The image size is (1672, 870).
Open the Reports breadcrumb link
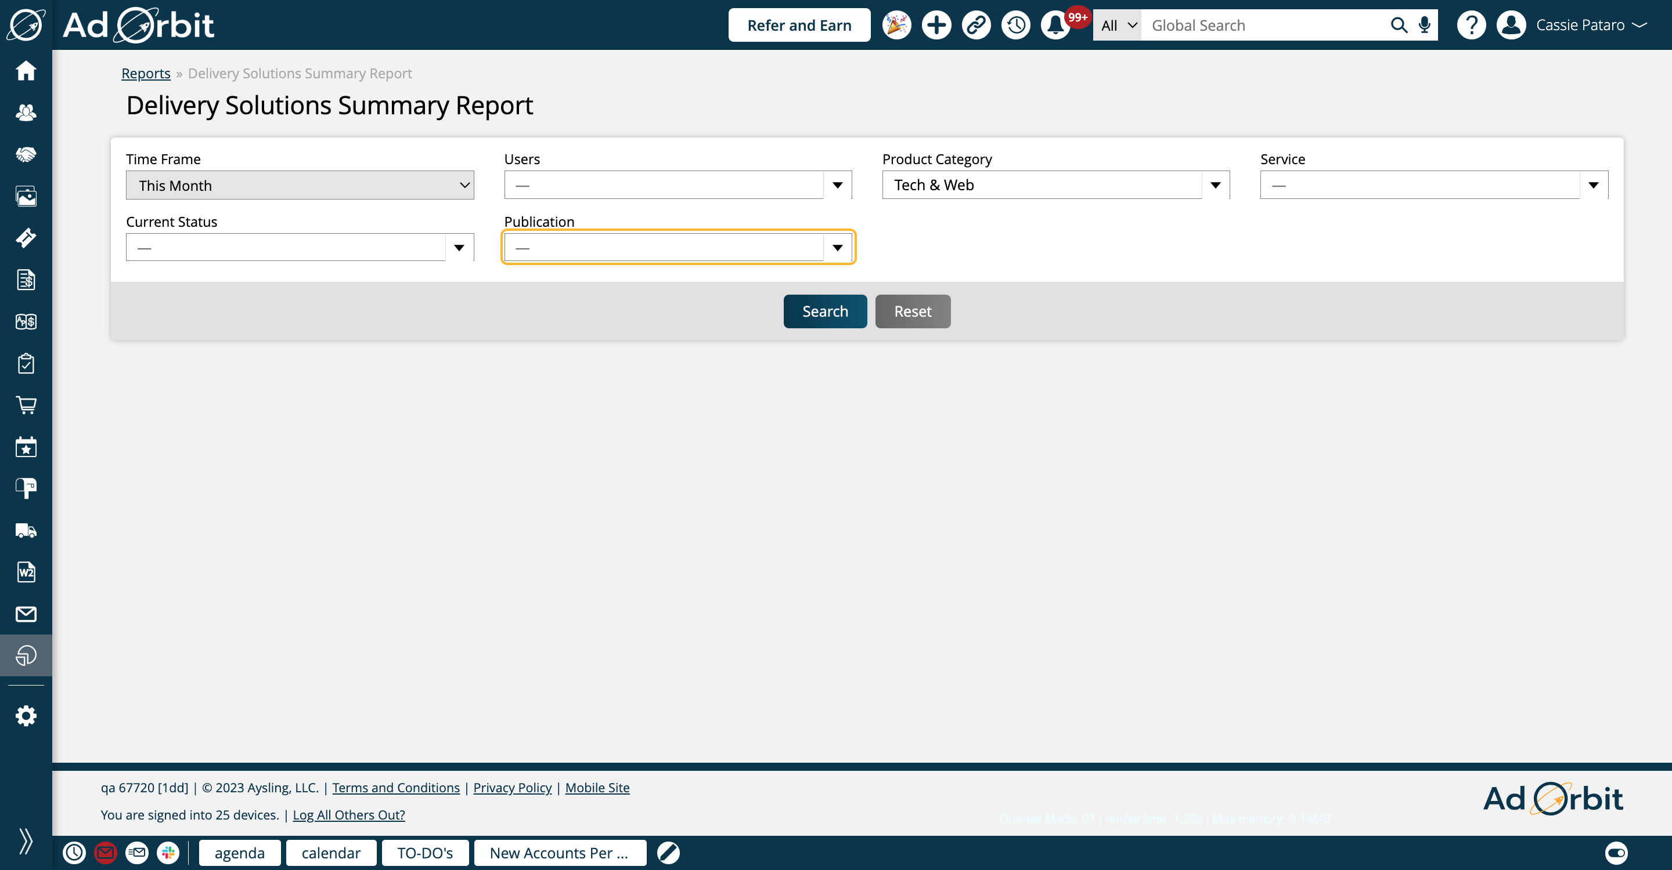145,73
